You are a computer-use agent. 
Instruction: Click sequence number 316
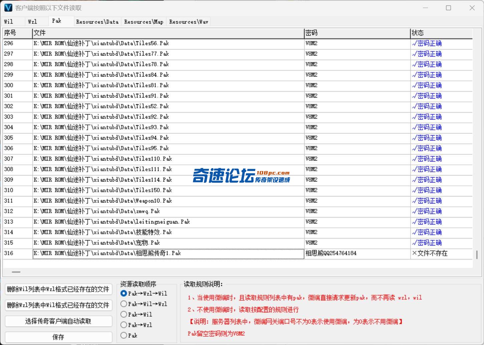[9, 253]
